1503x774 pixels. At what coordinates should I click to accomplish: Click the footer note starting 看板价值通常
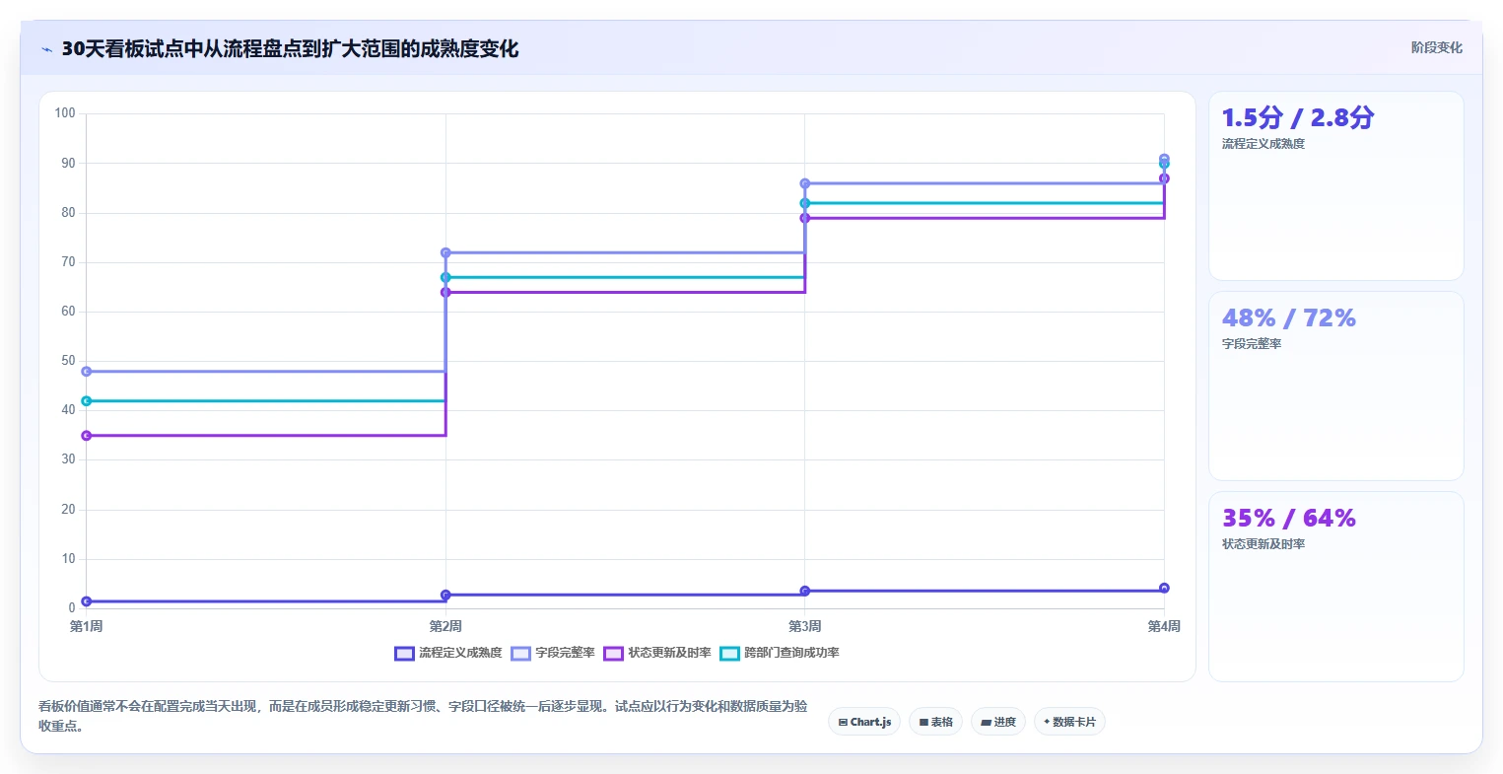423,716
